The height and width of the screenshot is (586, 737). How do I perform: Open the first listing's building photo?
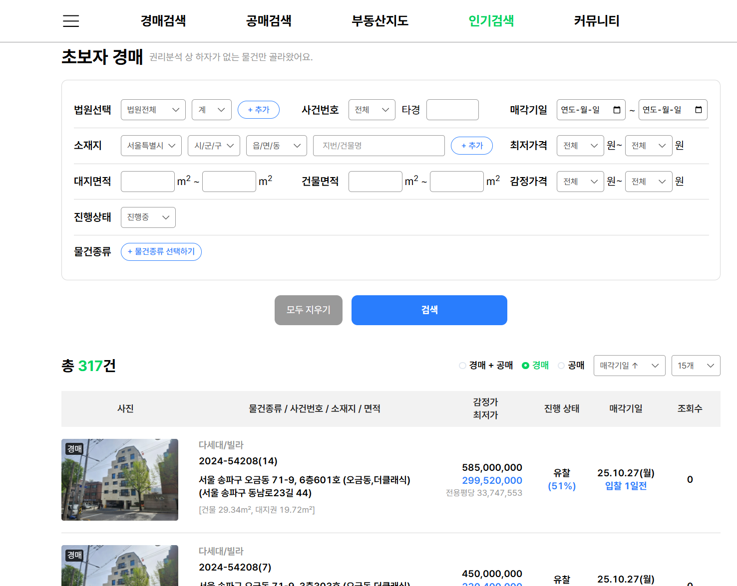120,480
